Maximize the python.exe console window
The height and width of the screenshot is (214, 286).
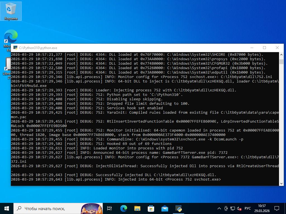coord(264,48)
